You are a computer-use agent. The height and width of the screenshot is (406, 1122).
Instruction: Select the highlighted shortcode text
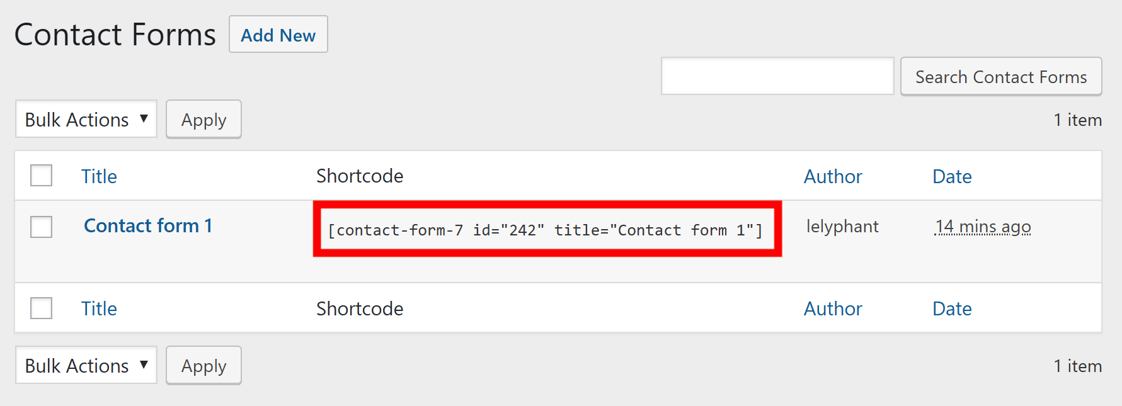coord(546,230)
